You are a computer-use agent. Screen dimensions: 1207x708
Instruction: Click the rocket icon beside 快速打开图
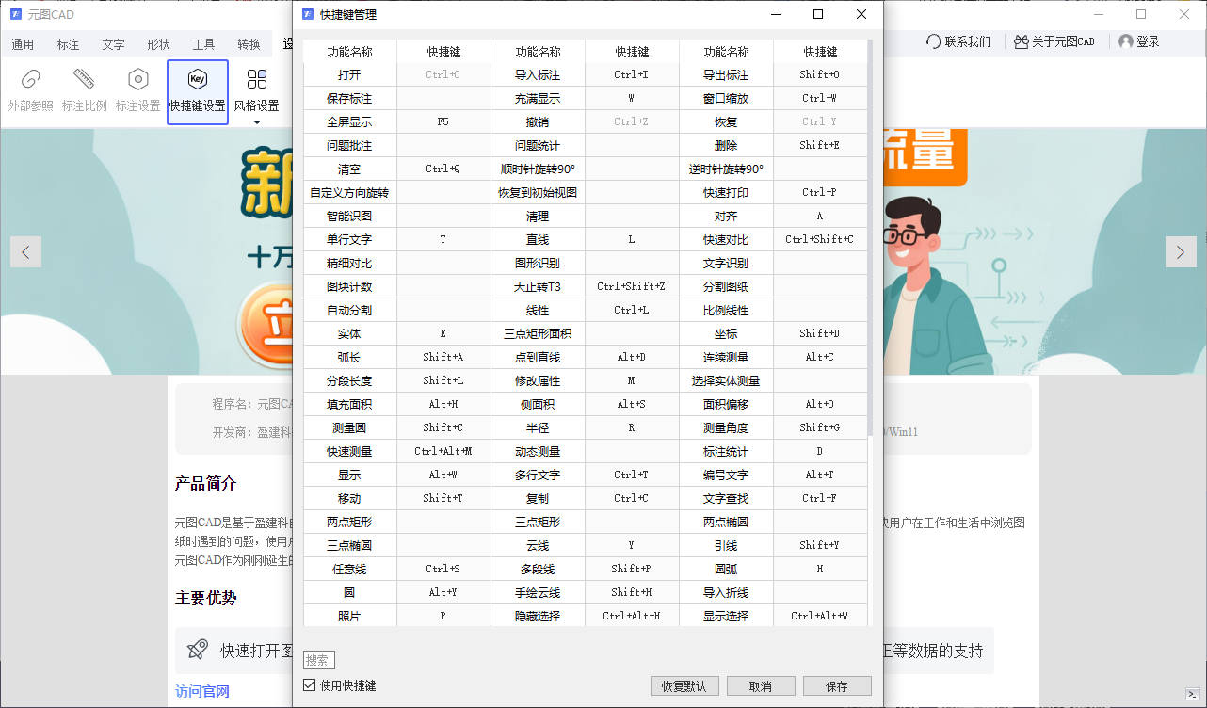click(x=198, y=650)
